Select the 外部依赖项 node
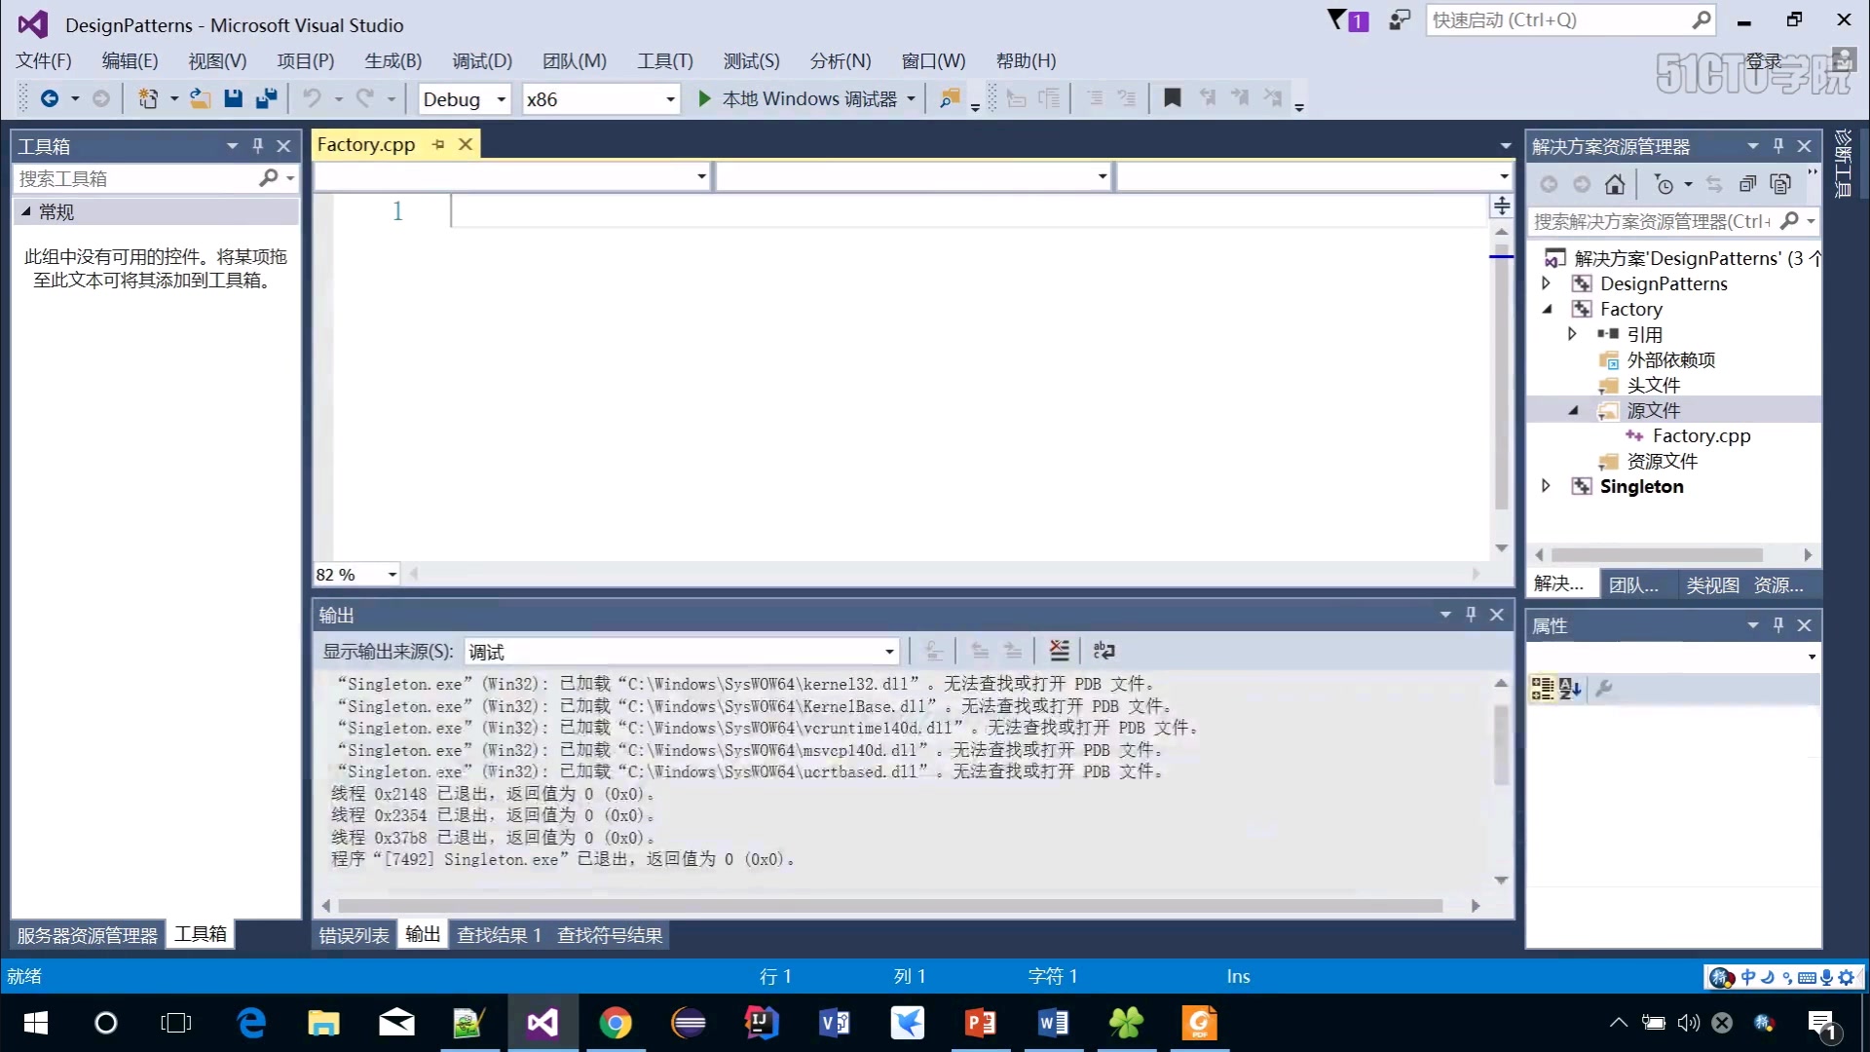Viewport: 1870px width, 1052px height. (x=1670, y=359)
